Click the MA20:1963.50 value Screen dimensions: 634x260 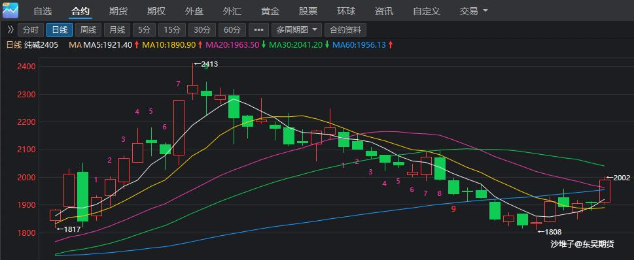click(232, 45)
